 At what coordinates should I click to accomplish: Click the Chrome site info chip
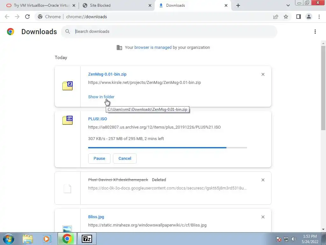49,17
